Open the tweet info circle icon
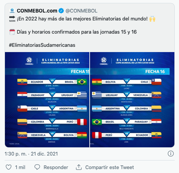The height and width of the screenshot is (173, 179). [x=171, y=154]
